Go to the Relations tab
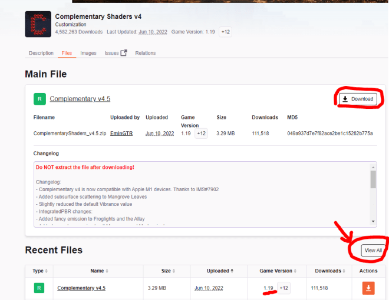The height and width of the screenshot is (300, 389). tap(146, 53)
